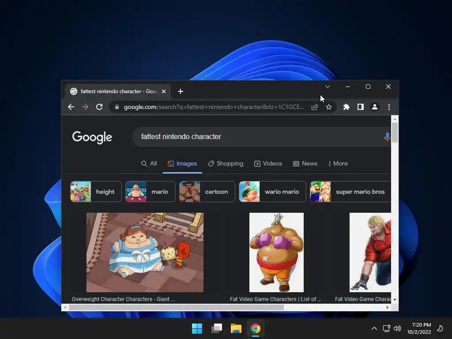Click the horizontal scrollbar right arrow
Image resolution: width=452 pixels, height=339 pixels.
point(387,308)
